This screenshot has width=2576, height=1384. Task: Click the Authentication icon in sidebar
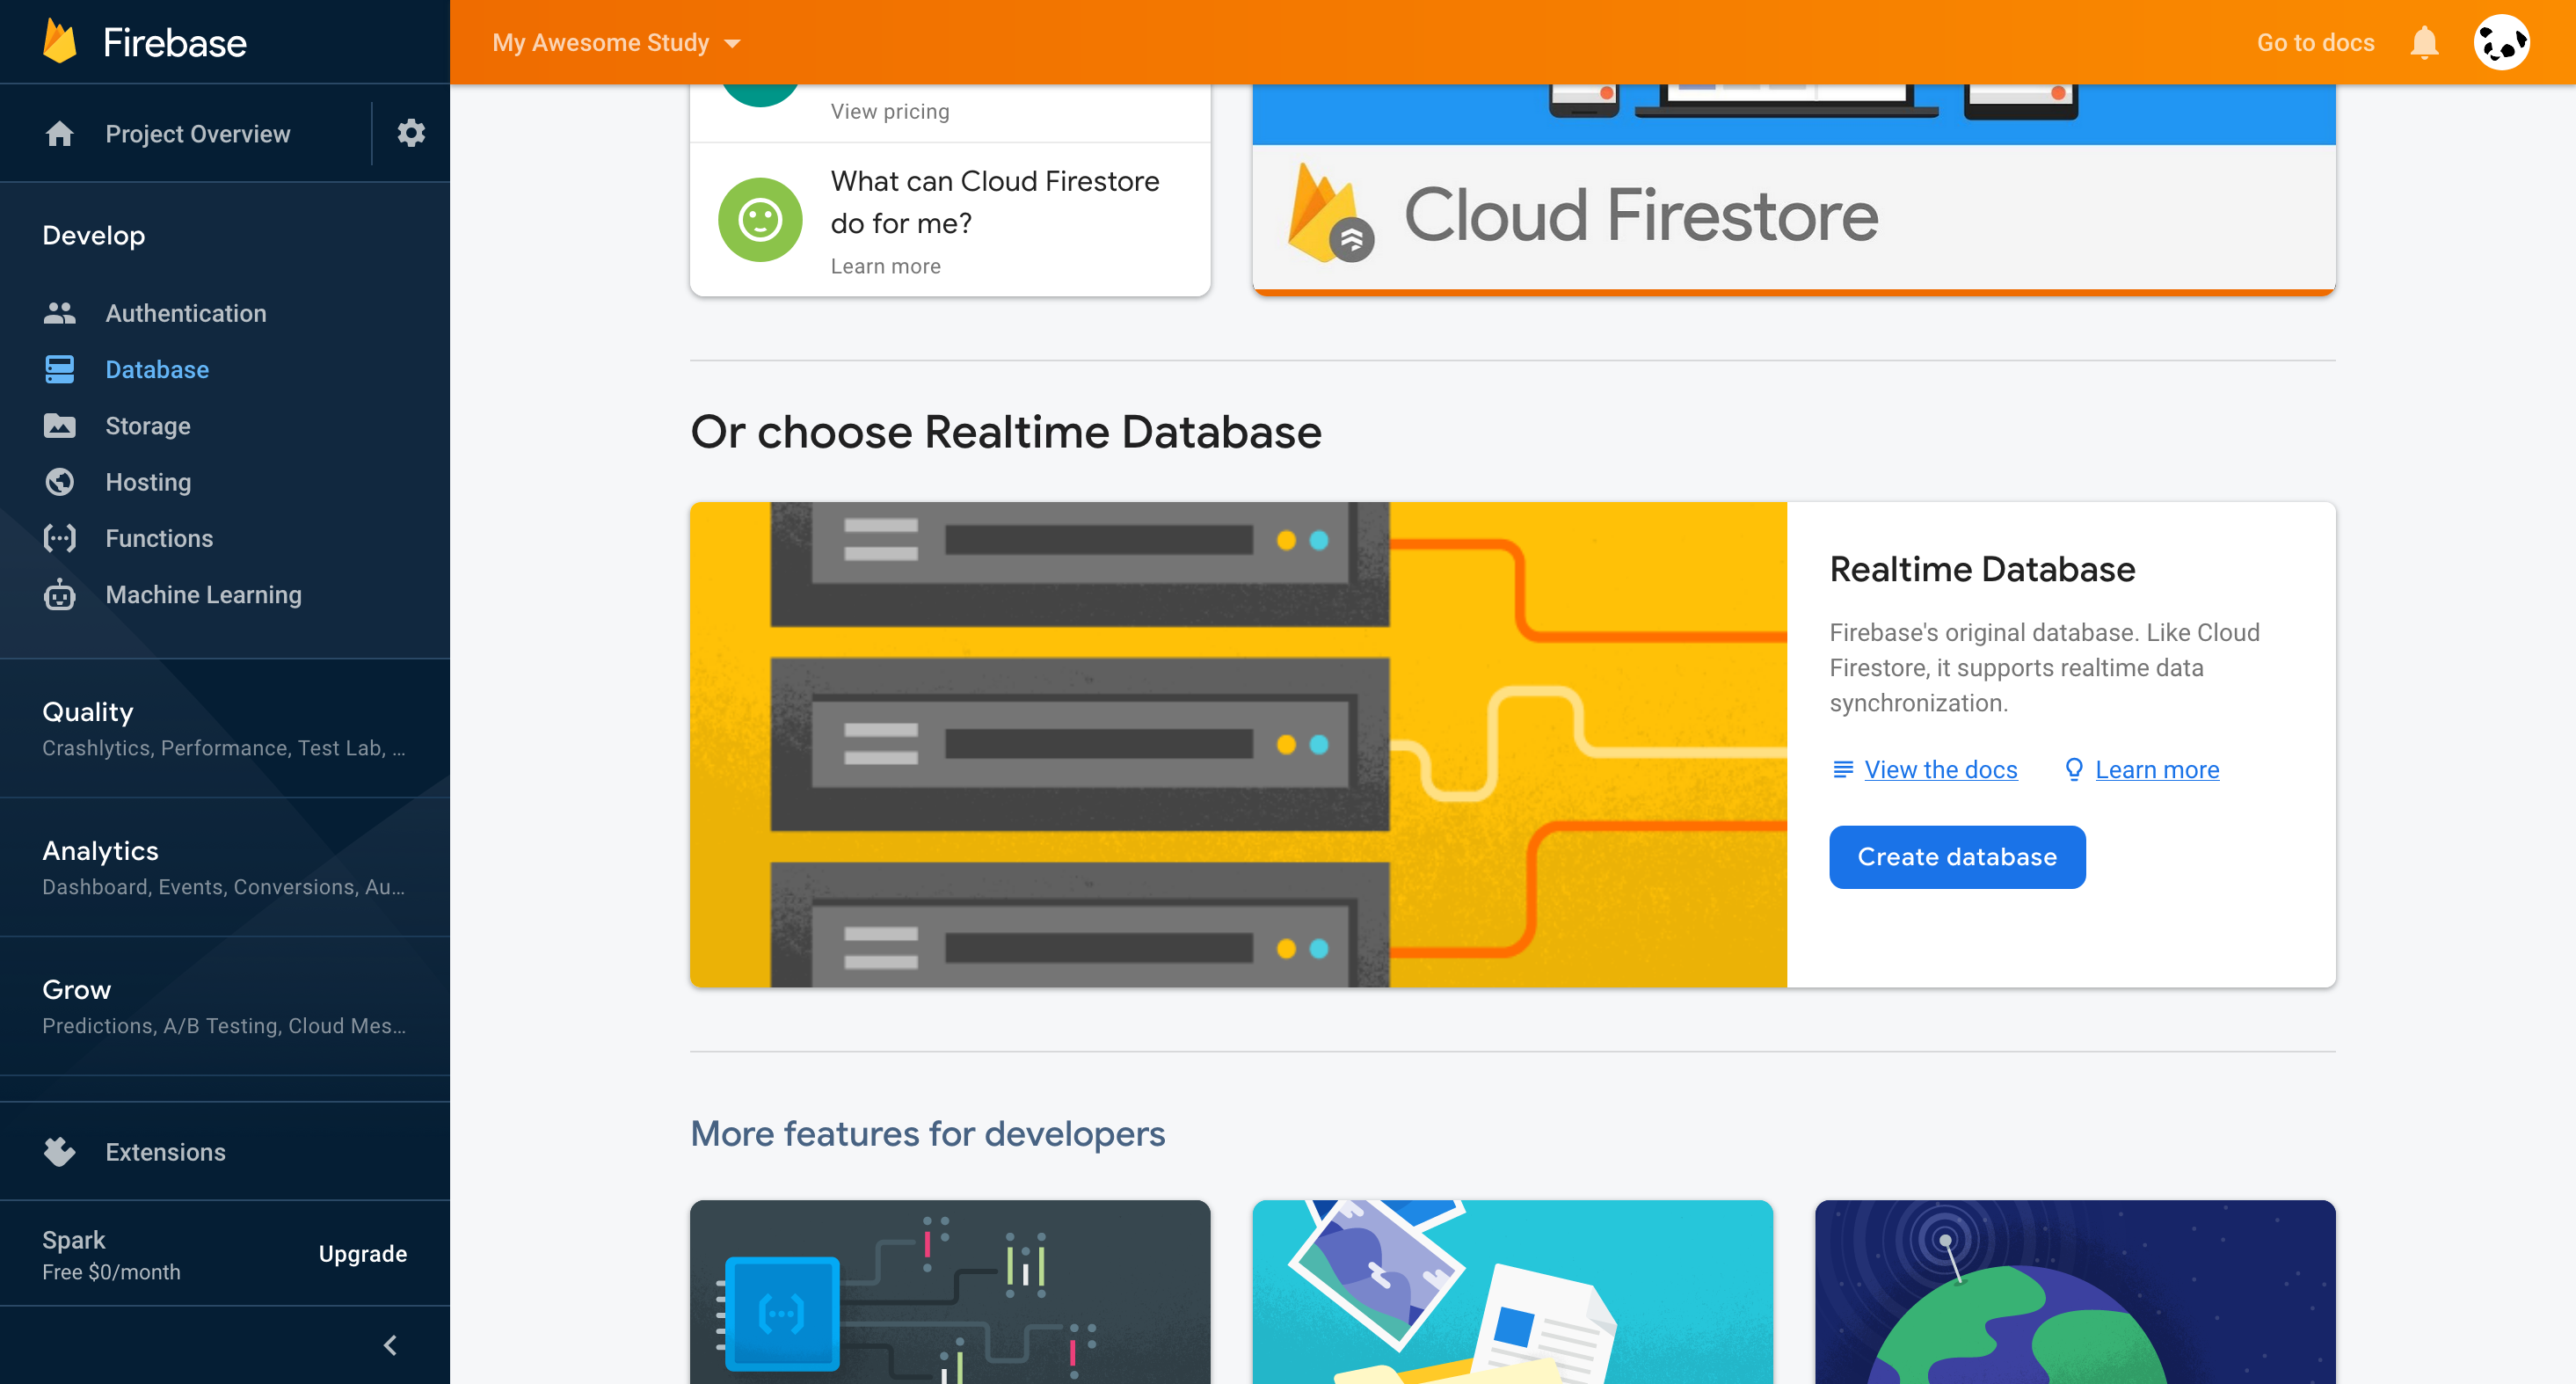point(60,312)
